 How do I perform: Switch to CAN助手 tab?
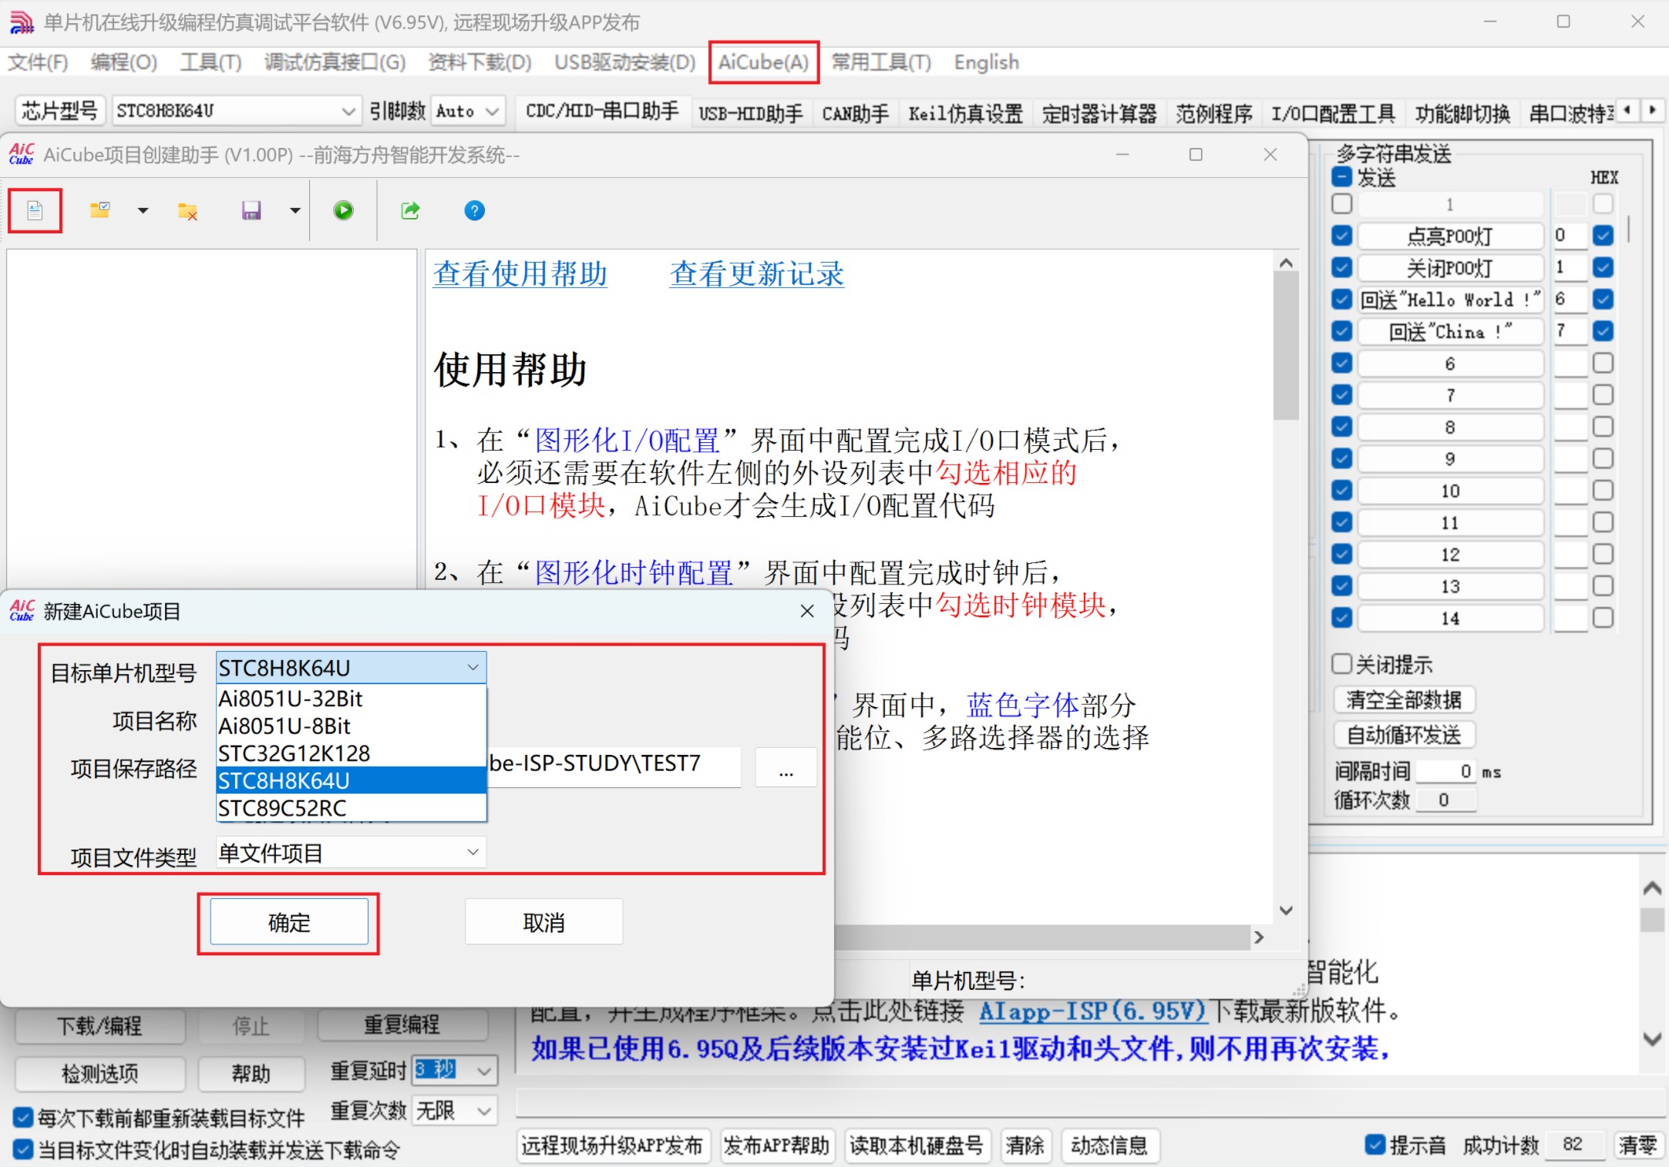(x=855, y=113)
